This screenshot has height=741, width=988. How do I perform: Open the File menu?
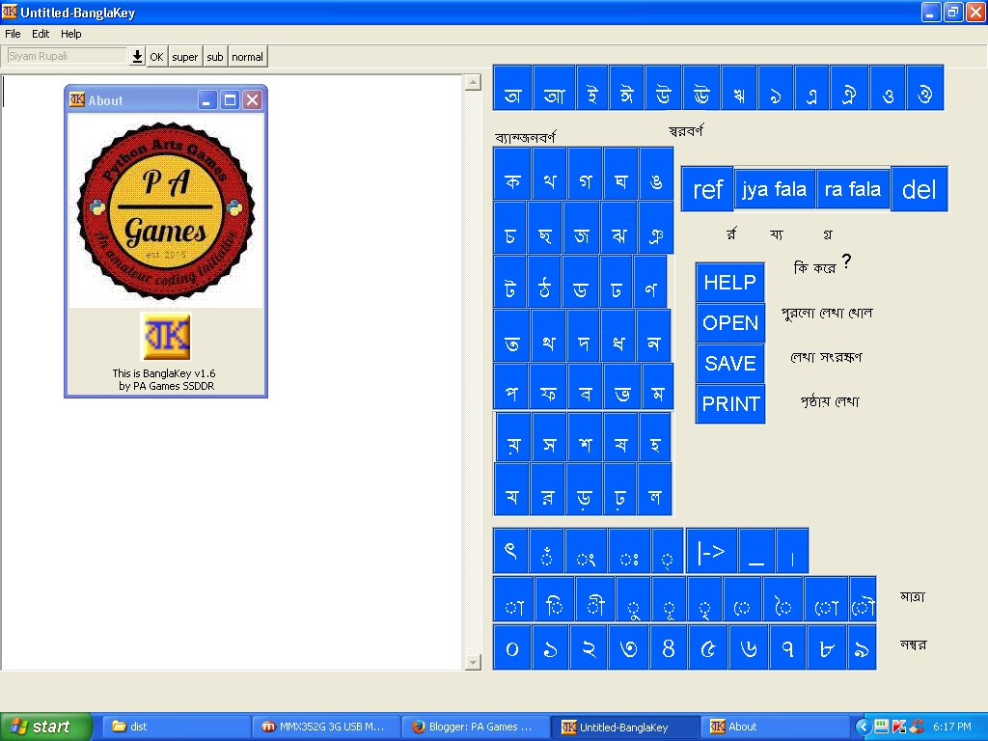[13, 34]
